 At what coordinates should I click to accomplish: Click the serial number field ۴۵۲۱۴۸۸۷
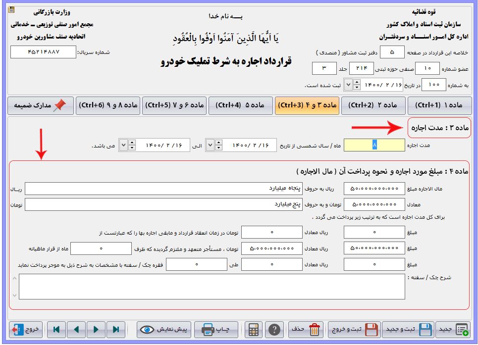[x=43, y=52]
